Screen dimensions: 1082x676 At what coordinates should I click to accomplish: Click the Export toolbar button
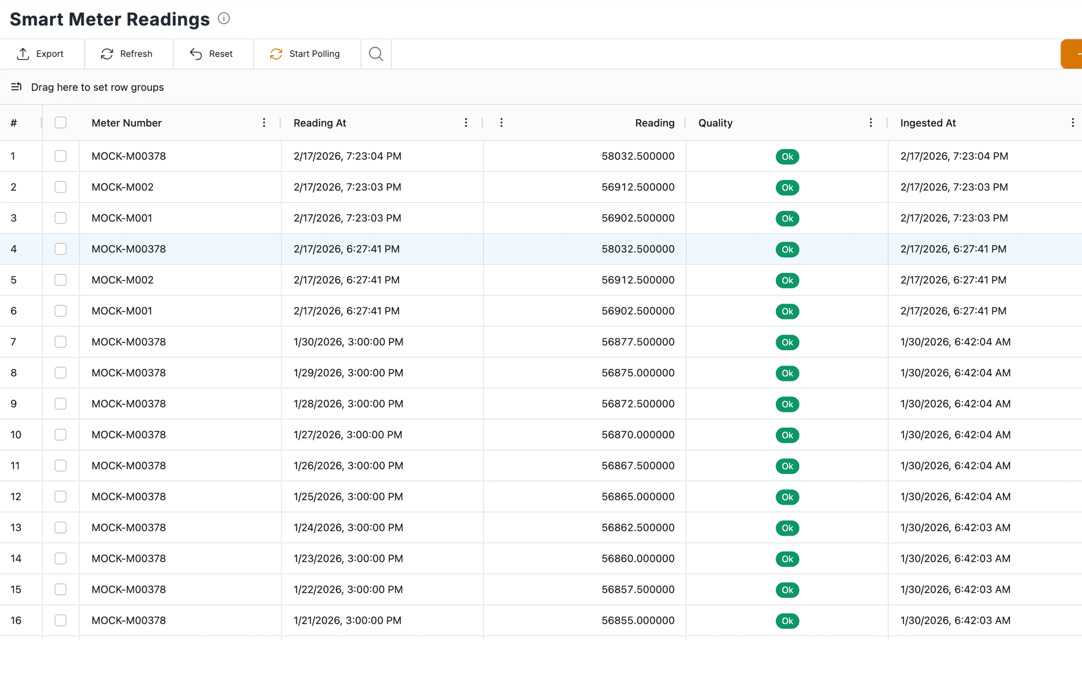[41, 54]
